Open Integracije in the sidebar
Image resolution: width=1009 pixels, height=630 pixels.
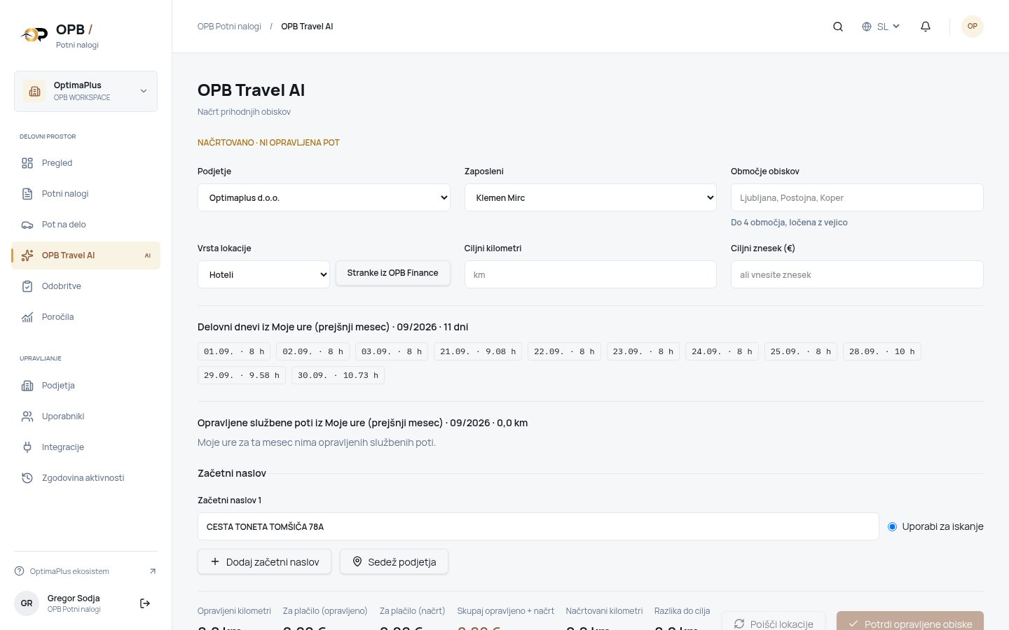click(85, 447)
